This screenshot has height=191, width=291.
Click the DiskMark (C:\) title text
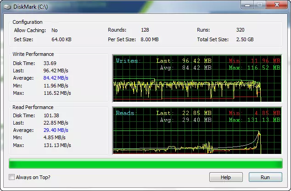point(31,7)
